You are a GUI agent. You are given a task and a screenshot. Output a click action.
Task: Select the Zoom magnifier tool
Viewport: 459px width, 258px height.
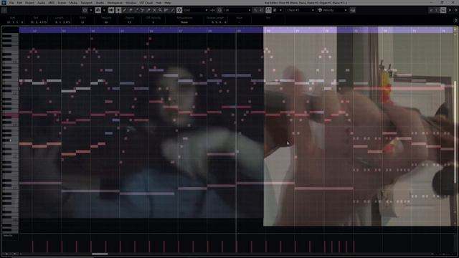pos(160,10)
